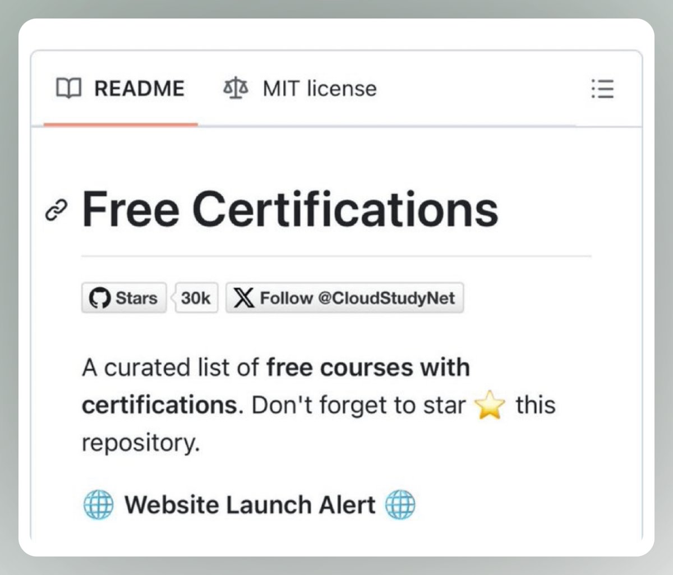The height and width of the screenshot is (575, 673).
Task: Click the star emoji in description
Action: [490, 406]
